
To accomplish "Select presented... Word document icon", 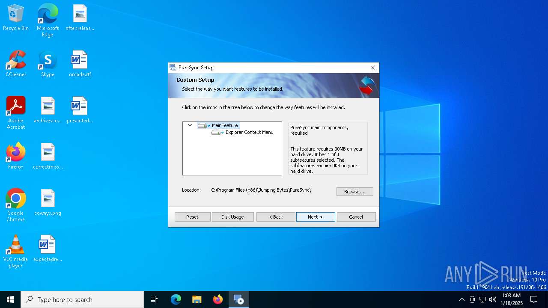I will 80,110.
